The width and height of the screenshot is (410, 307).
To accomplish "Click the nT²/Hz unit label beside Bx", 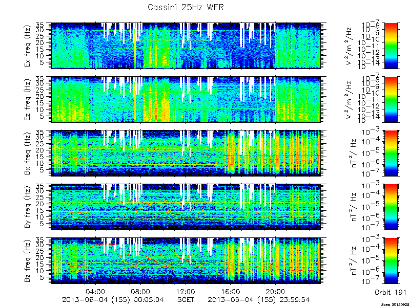I will [x=354, y=153].
